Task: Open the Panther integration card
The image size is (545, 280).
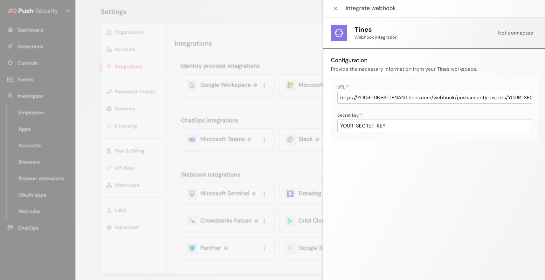Action: [x=227, y=248]
